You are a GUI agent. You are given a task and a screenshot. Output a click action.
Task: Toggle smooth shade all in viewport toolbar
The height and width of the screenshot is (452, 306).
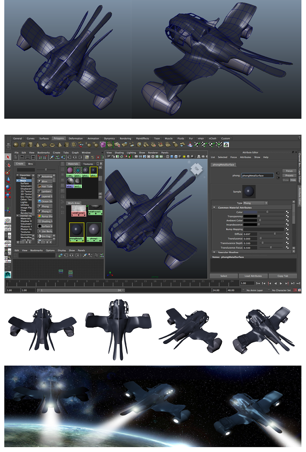pos(172,157)
